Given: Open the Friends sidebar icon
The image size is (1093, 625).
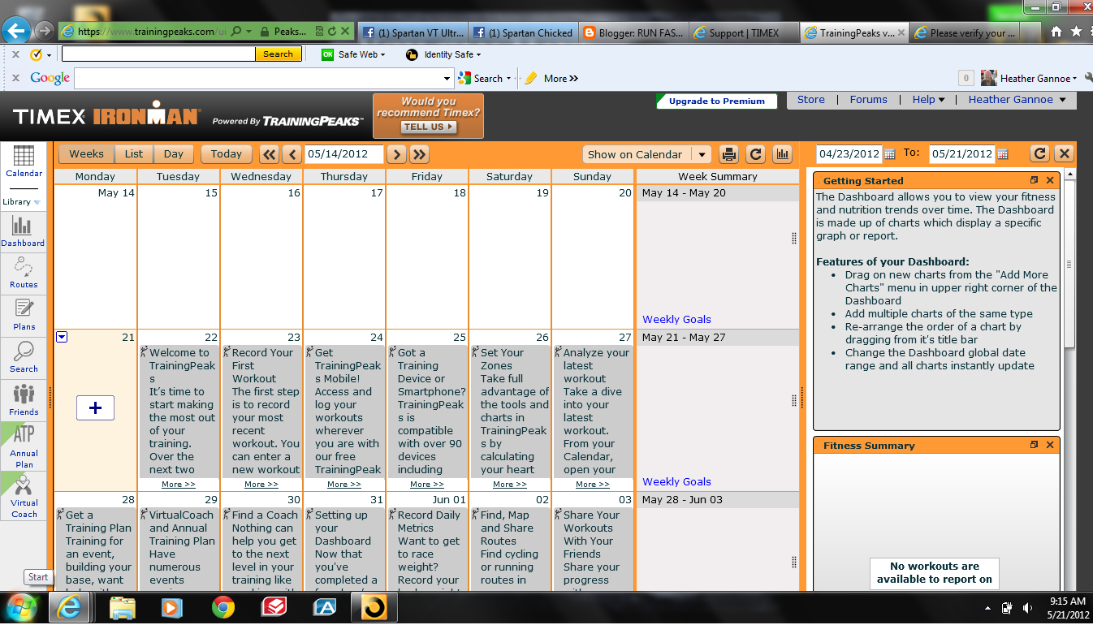Looking at the screenshot, I should 24,399.
